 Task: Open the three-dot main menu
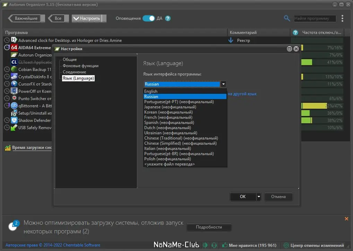coord(342,18)
